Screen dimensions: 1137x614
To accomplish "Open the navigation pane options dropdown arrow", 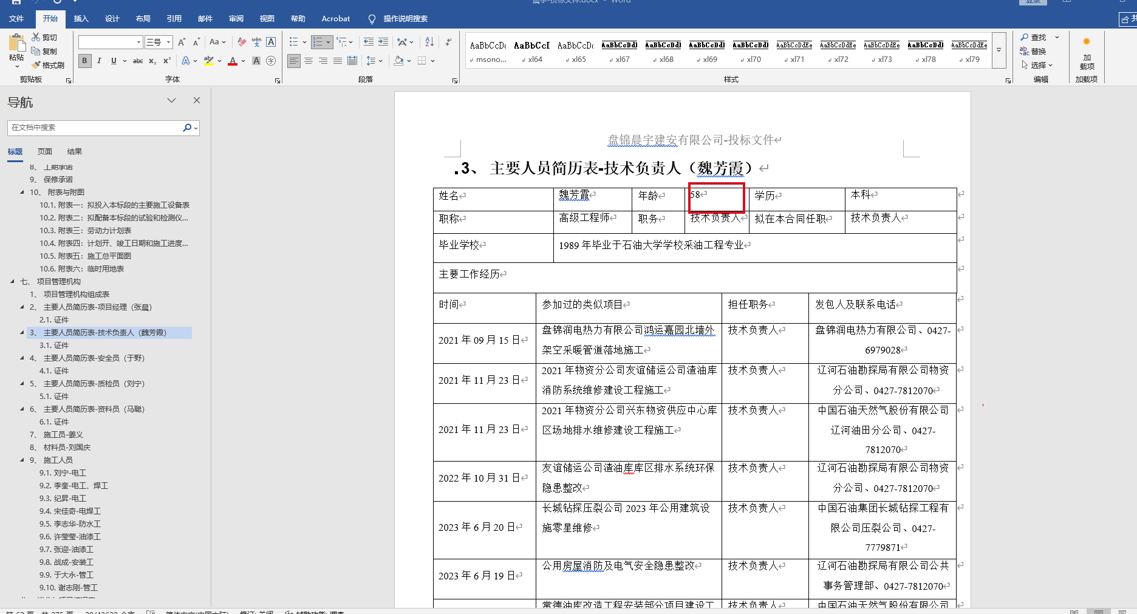I will pos(171,101).
